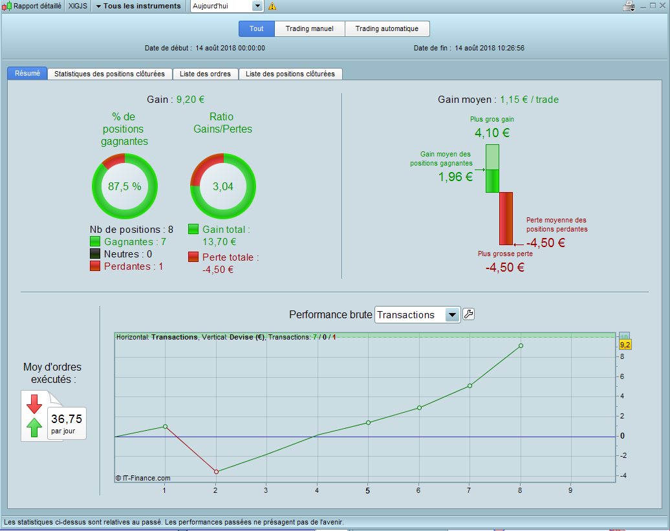Click the XIGJS account label
670x531 pixels.
pos(78,6)
